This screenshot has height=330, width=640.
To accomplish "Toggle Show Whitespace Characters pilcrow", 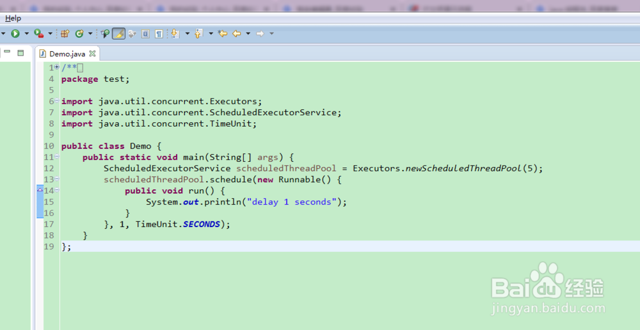I will point(159,33).
